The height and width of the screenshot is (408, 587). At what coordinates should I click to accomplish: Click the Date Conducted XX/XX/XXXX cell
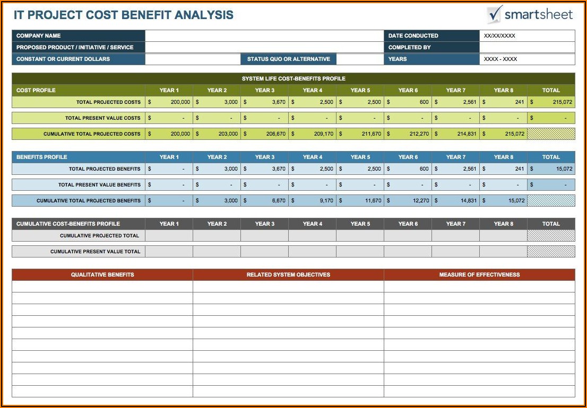pyautogui.click(x=526, y=36)
